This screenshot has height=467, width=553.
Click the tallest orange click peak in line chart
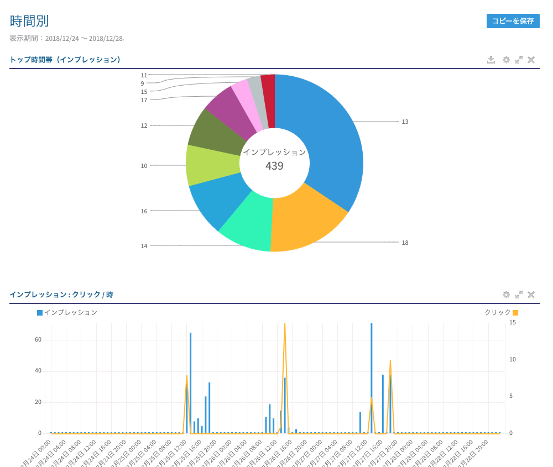[x=285, y=327]
